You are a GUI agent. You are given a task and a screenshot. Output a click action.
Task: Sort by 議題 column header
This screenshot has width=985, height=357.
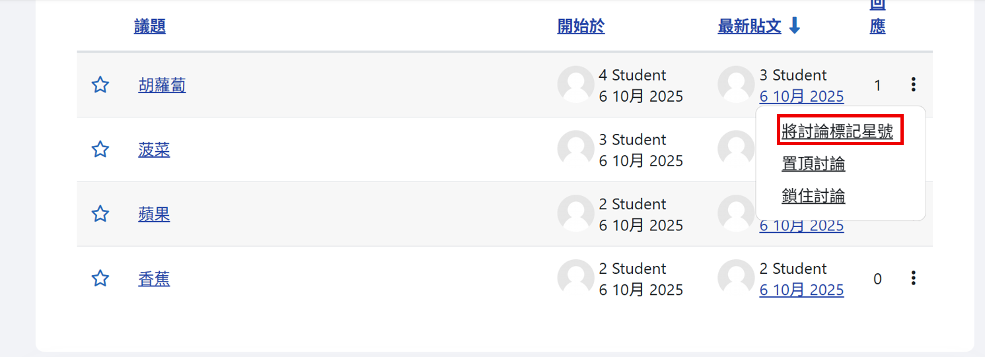[149, 26]
